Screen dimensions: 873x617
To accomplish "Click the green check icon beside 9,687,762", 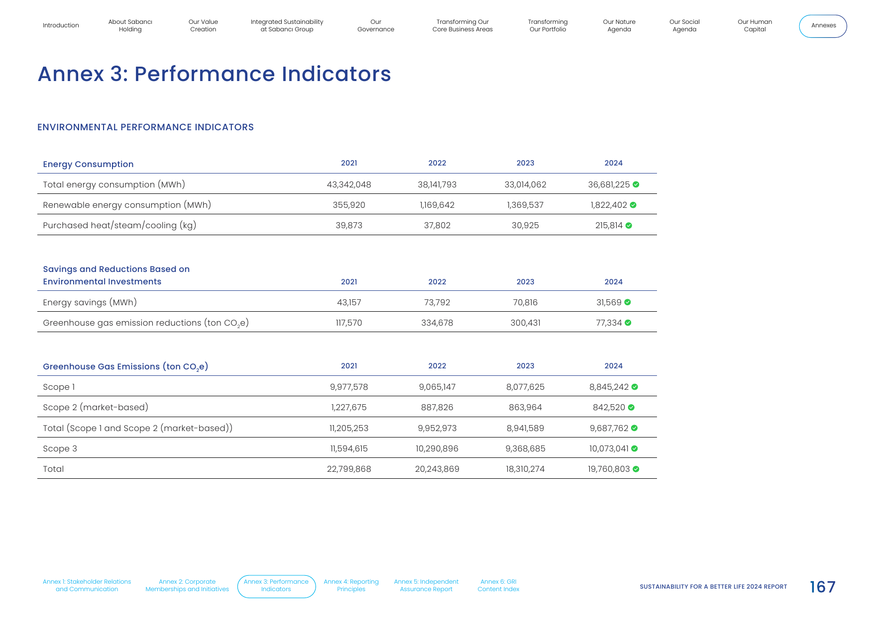I will tap(634, 428).
